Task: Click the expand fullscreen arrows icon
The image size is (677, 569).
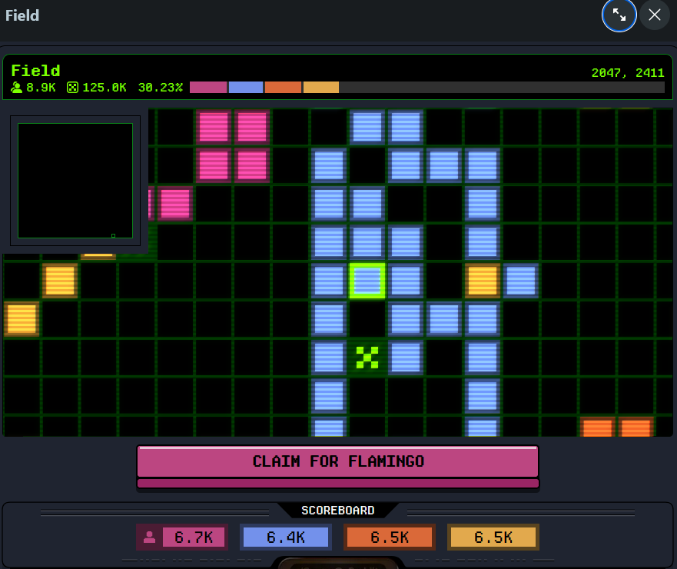Action: [619, 15]
